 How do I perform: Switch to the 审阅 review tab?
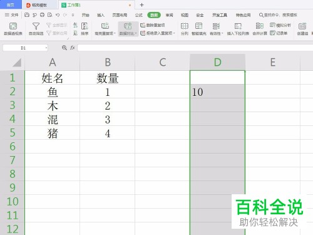point(169,15)
